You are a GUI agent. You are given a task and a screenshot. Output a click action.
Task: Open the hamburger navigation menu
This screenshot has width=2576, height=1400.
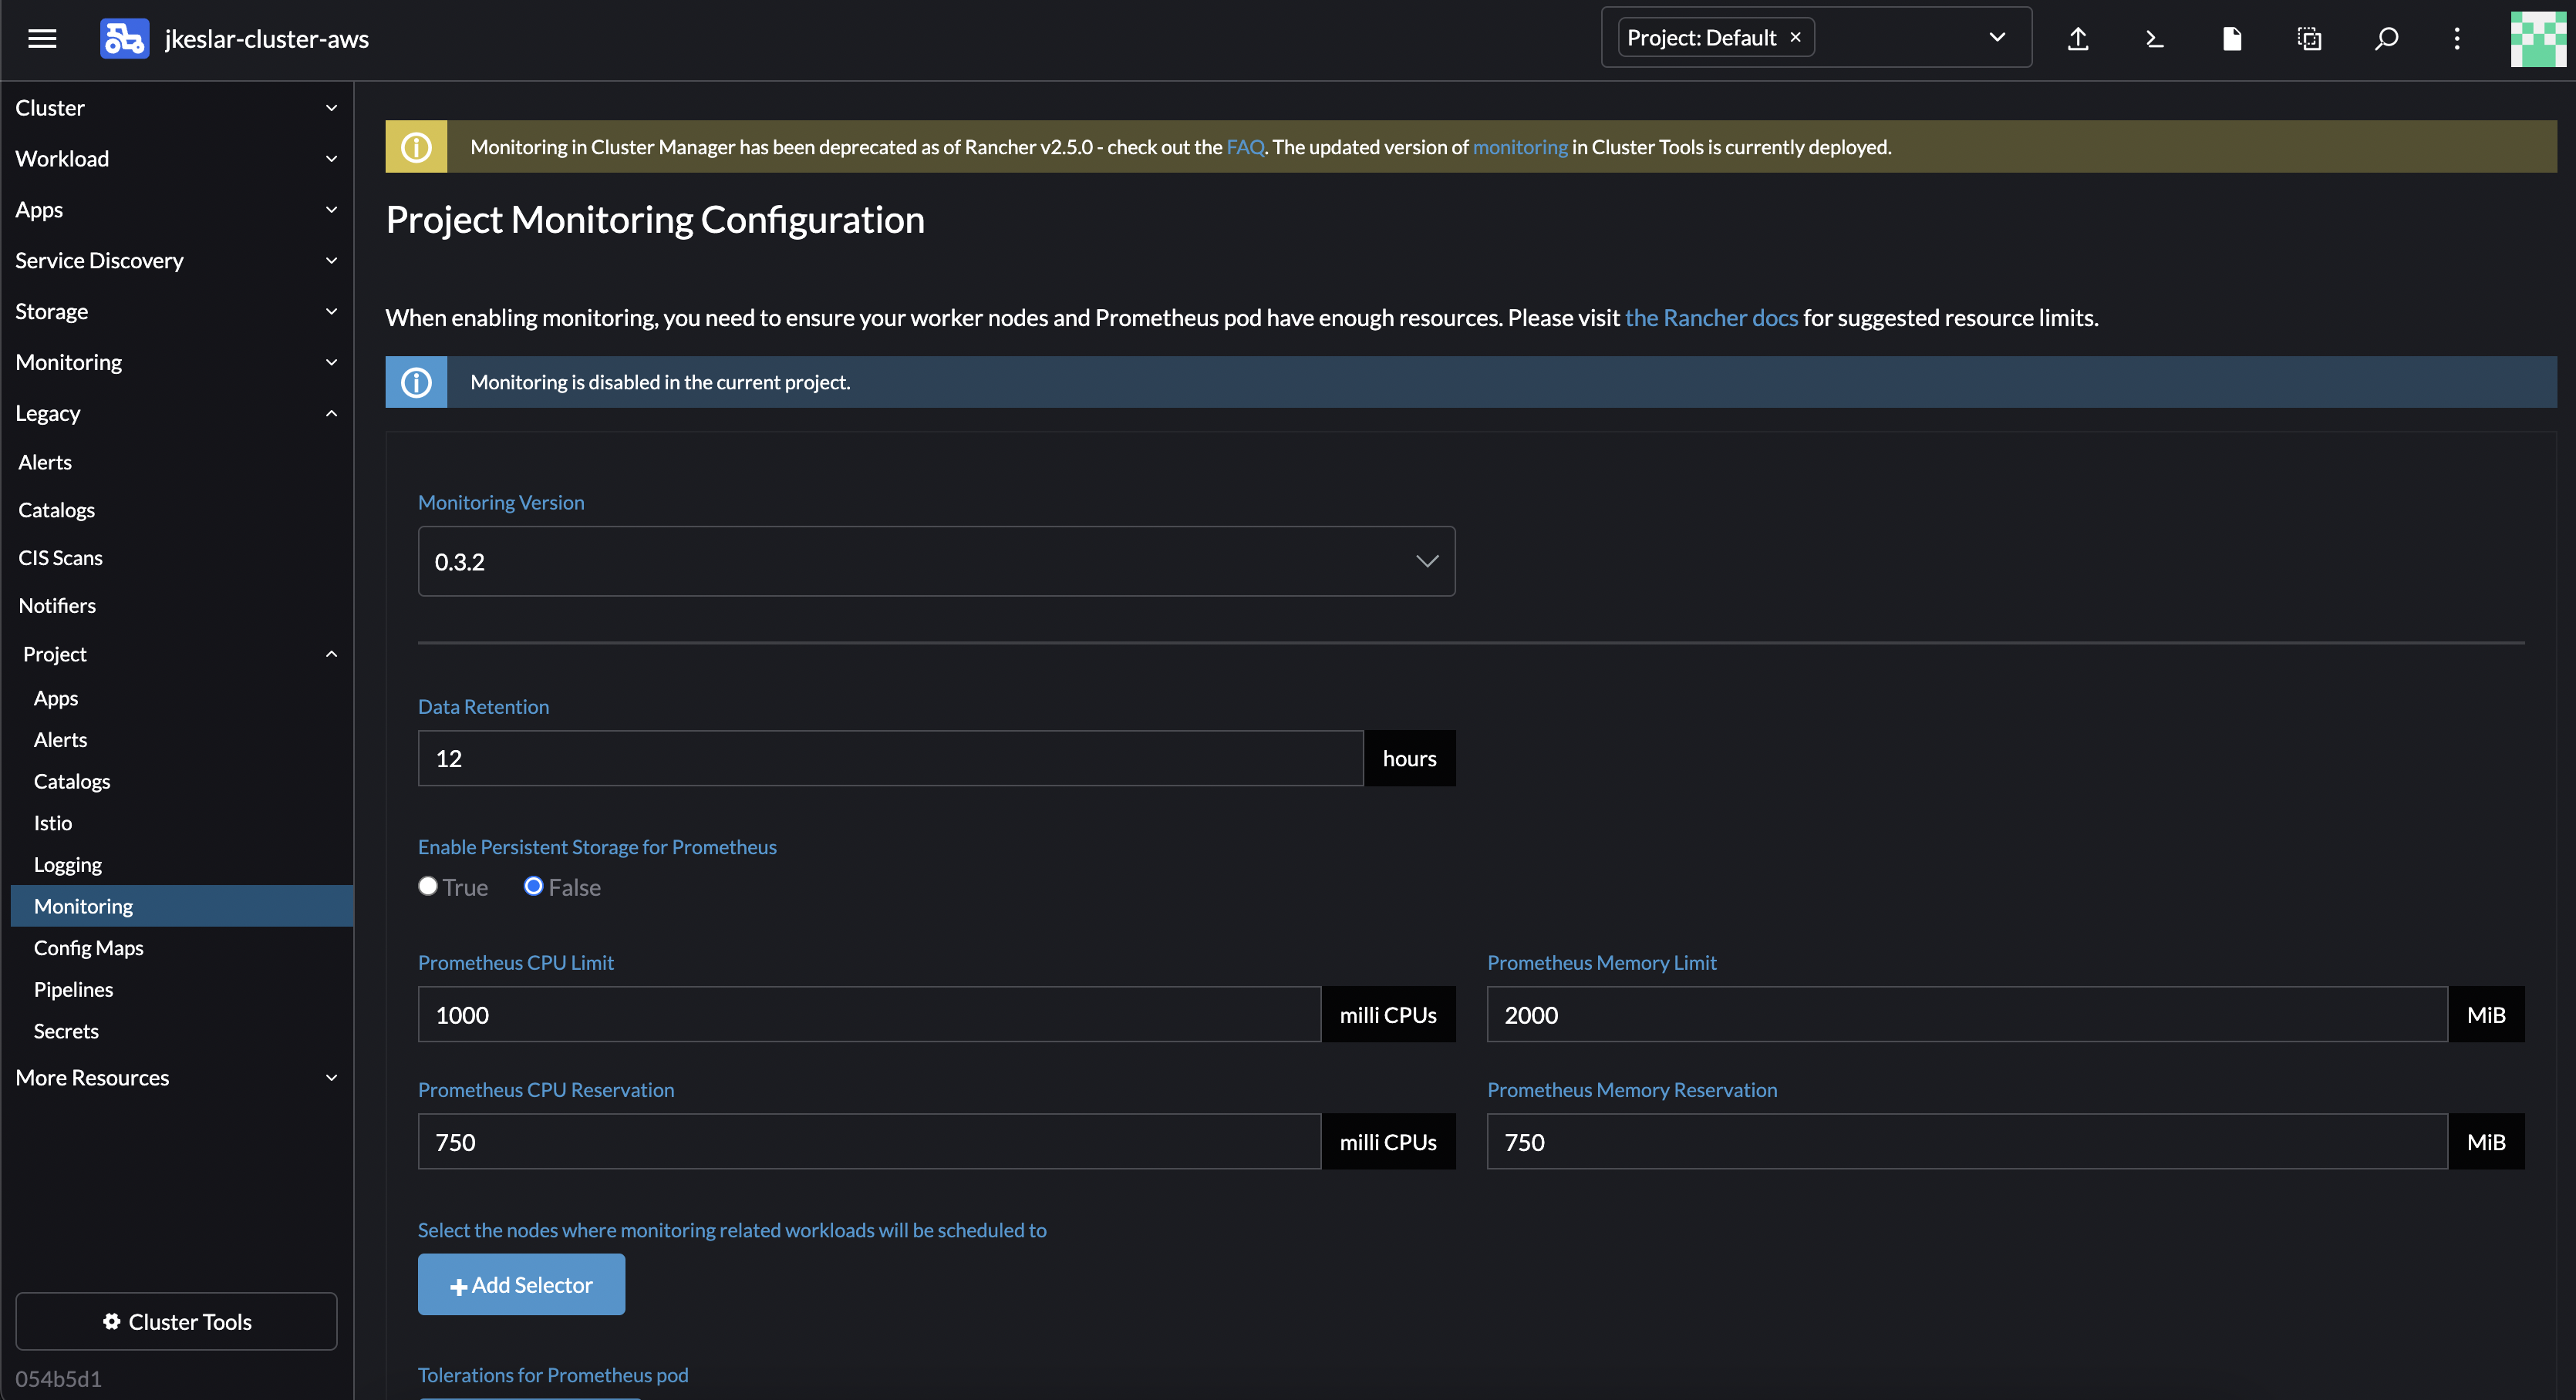point(42,39)
